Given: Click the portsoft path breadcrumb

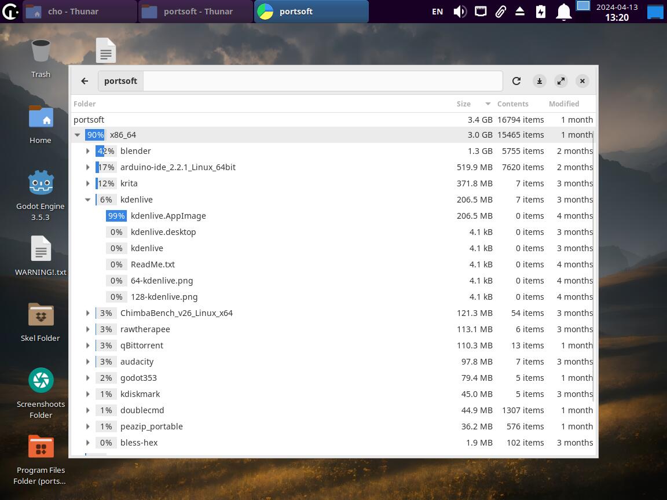Looking at the screenshot, I should coord(120,81).
